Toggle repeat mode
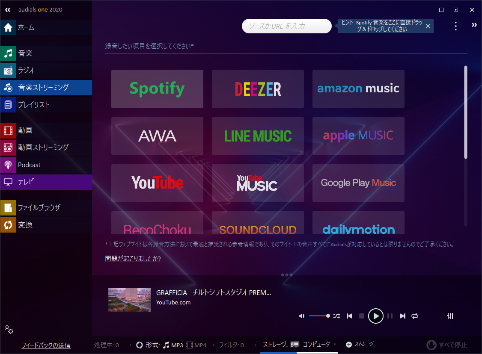 (x=415, y=316)
